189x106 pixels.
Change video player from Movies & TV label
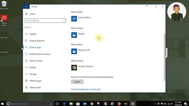84,50
